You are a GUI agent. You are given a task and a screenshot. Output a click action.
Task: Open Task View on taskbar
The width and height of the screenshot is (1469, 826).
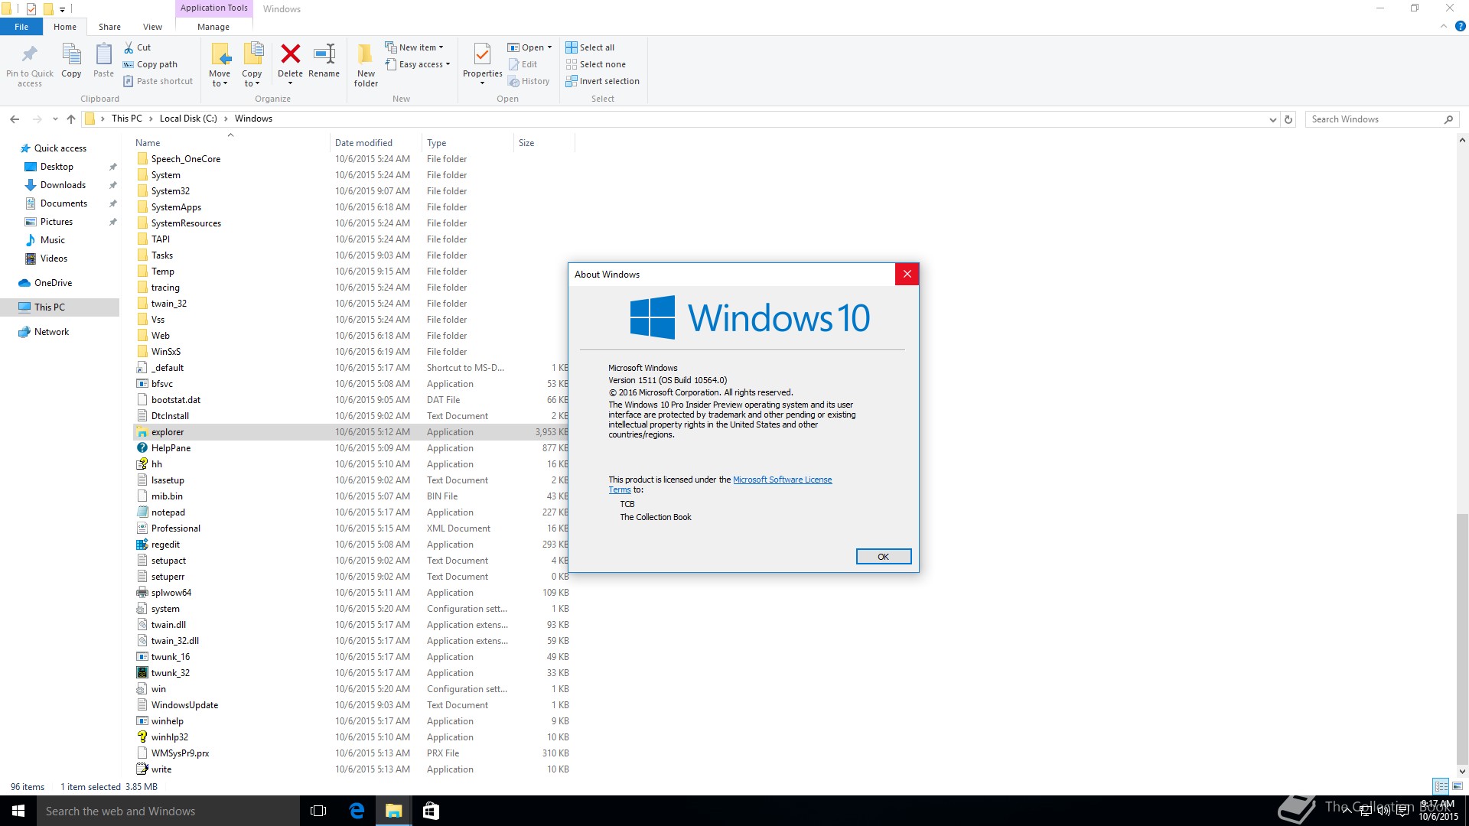[x=318, y=811]
